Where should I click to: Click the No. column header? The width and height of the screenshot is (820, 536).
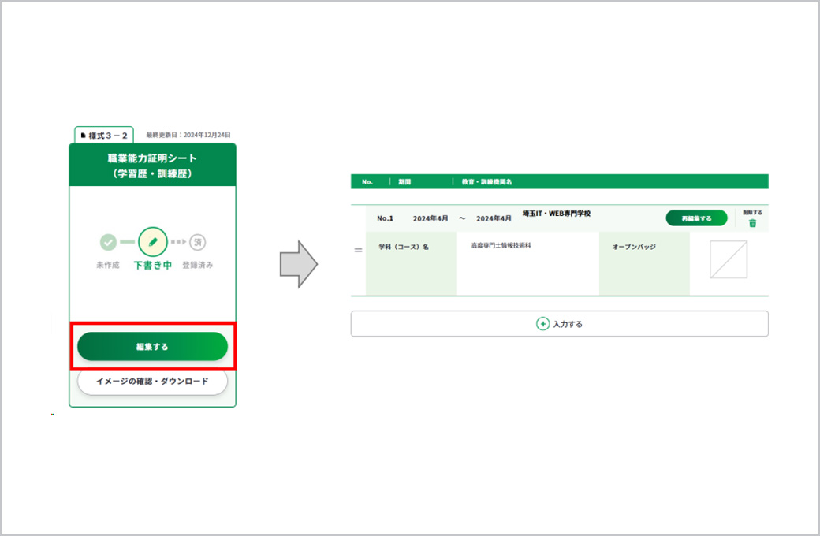367,181
